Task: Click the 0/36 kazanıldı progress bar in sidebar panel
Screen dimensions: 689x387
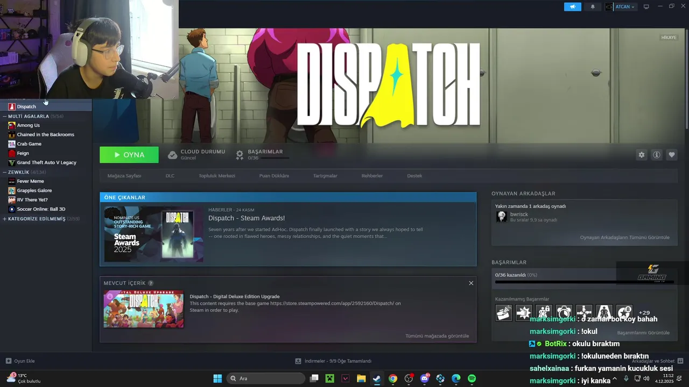Action: (584, 282)
